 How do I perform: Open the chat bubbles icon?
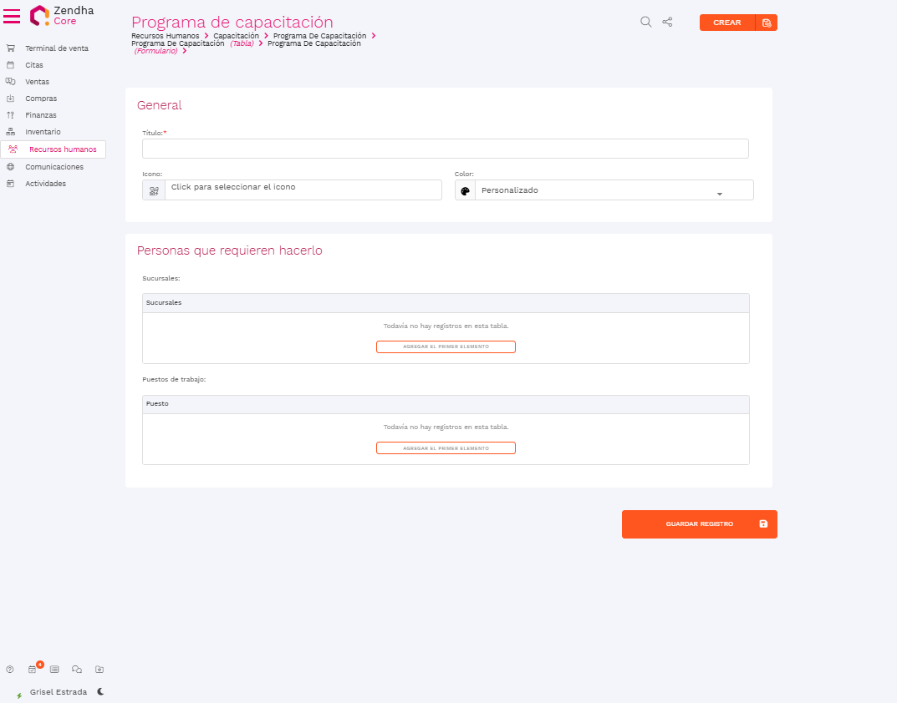pos(77,669)
